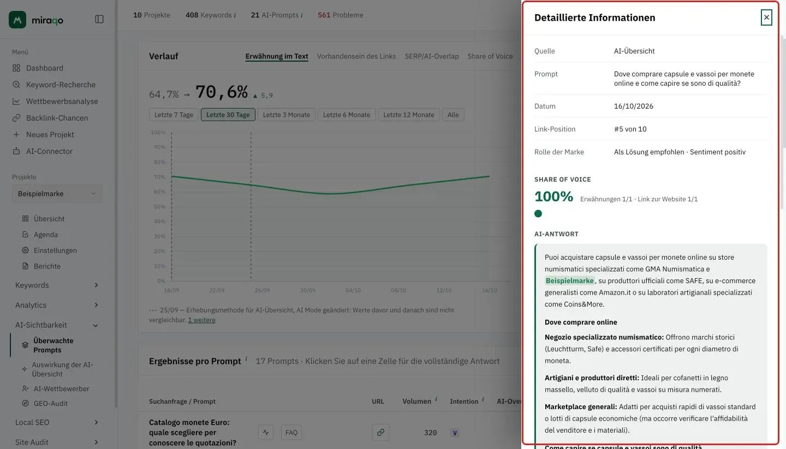Click the volume value 320
This screenshot has width=786, height=449.
pos(430,433)
